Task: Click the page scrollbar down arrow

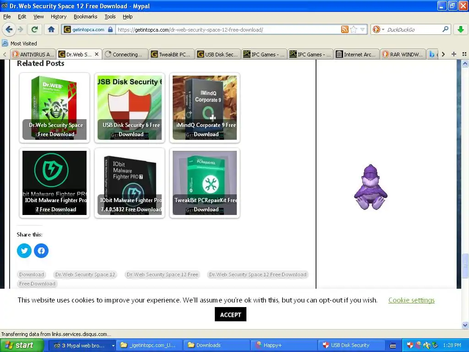Action: pos(465,325)
